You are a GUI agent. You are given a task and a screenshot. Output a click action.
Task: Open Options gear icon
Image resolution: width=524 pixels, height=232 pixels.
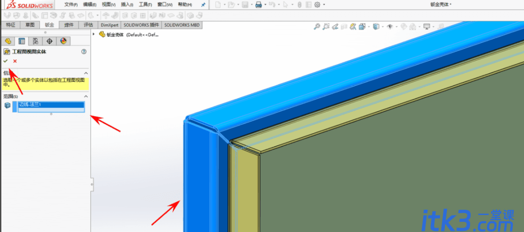click(x=317, y=5)
